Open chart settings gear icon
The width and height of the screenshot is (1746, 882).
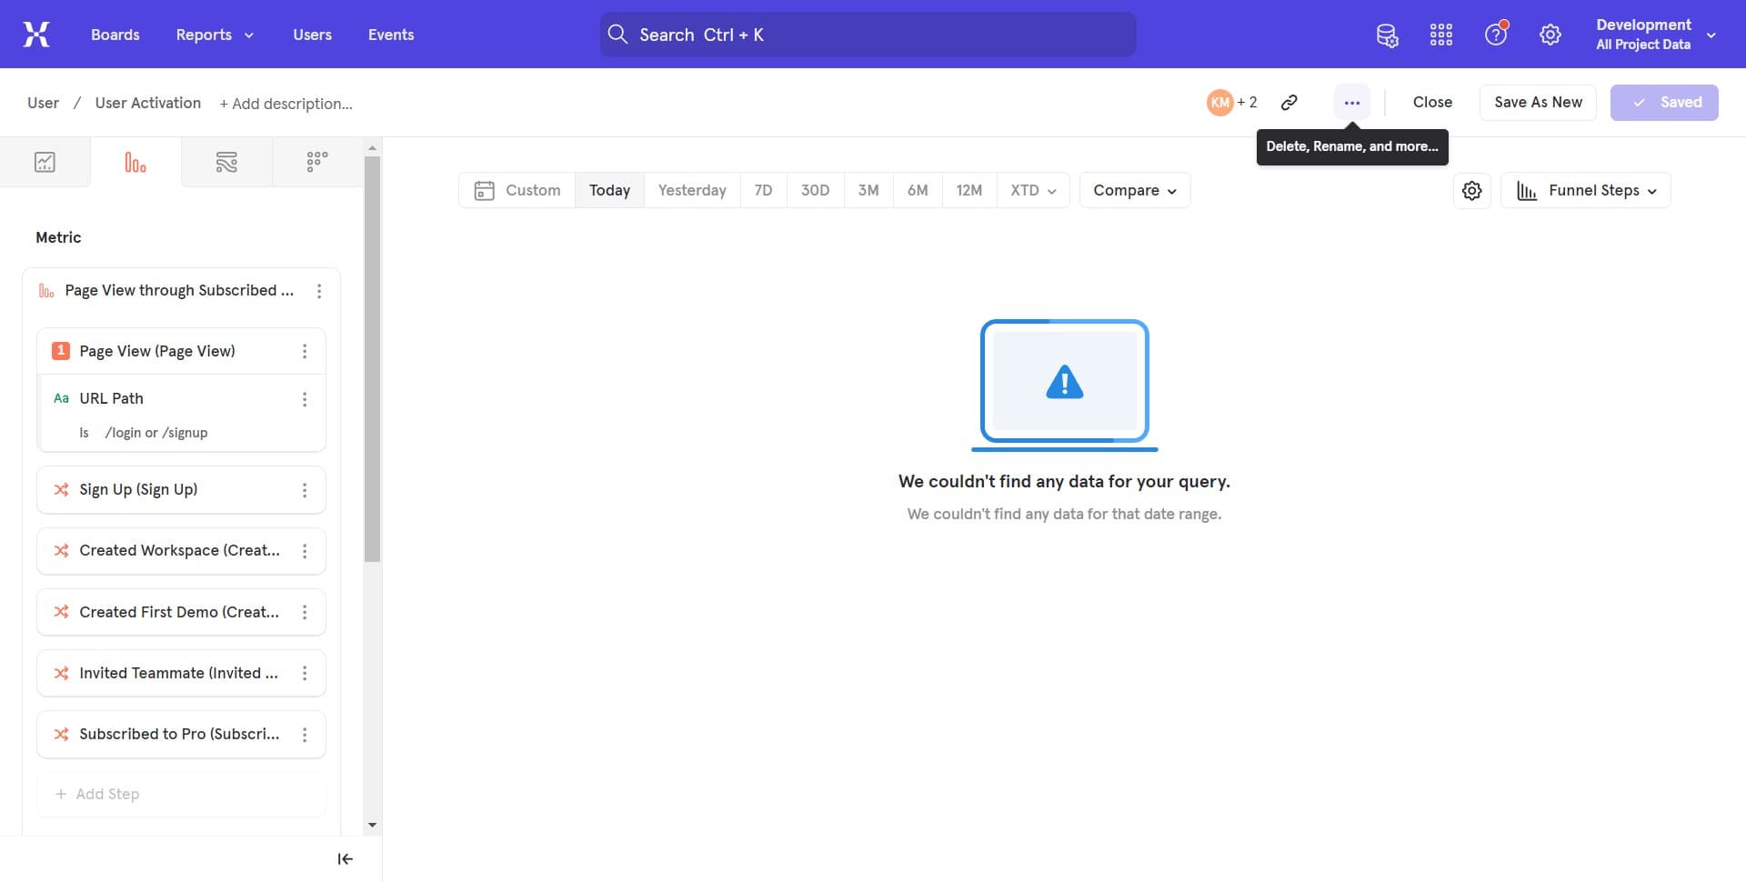point(1471,191)
